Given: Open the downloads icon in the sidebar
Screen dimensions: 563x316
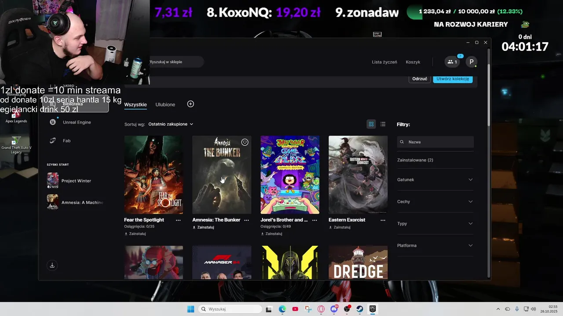Looking at the screenshot, I should tap(52, 265).
